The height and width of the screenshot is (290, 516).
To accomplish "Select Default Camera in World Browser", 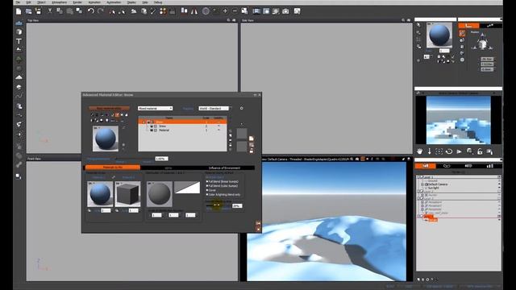I will pyautogui.click(x=438, y=184).
